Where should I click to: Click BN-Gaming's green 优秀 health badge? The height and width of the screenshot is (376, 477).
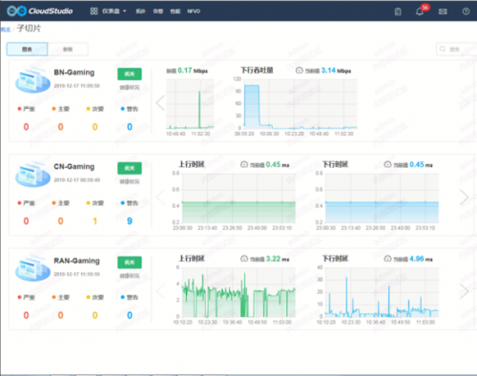click(130, 73)
